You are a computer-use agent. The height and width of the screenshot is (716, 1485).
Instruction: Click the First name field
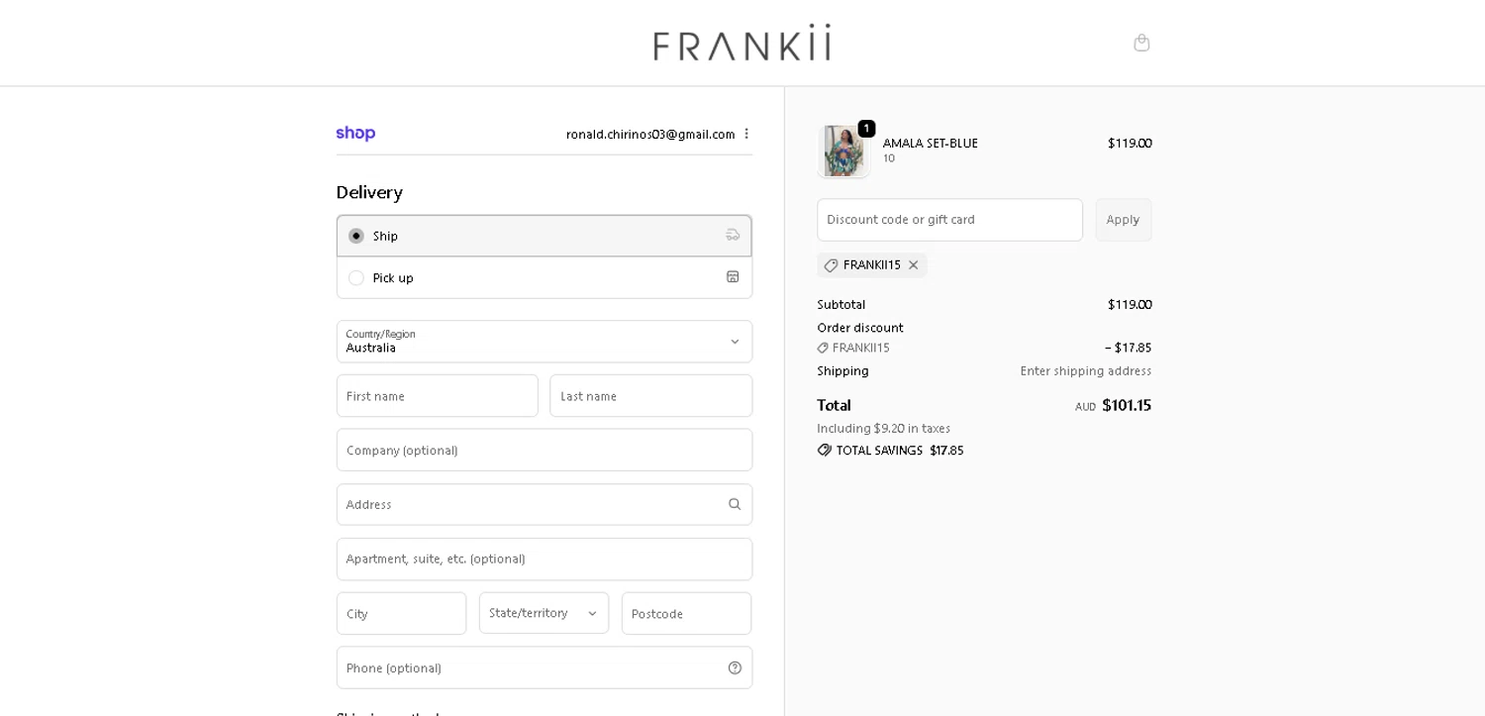(438, 396)
